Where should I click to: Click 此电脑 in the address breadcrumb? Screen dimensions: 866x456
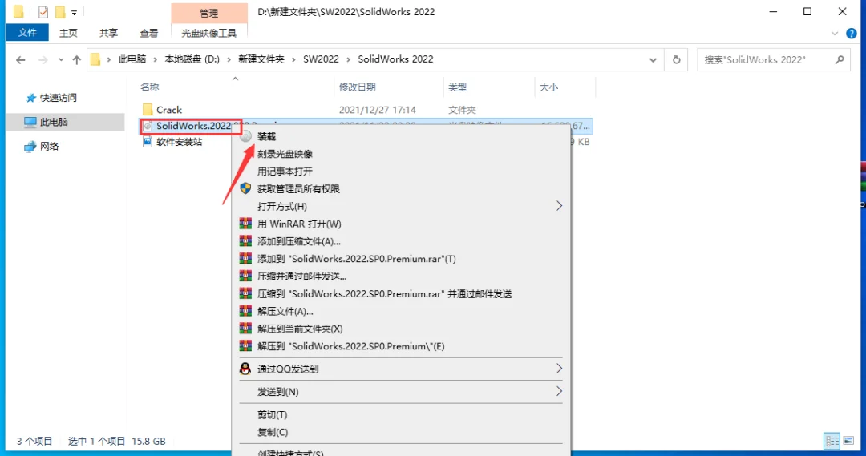coord(132,59)
